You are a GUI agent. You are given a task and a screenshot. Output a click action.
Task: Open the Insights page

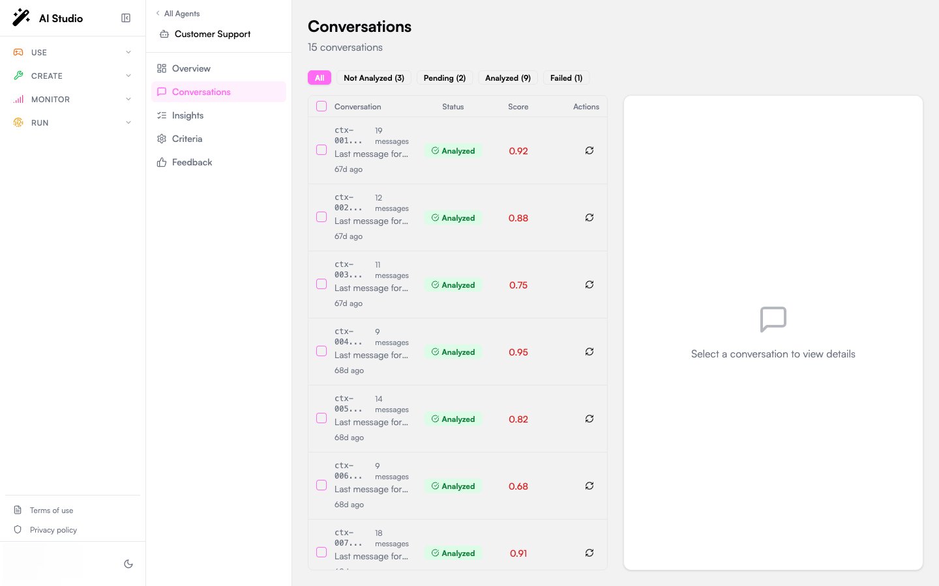coord(218,115)
